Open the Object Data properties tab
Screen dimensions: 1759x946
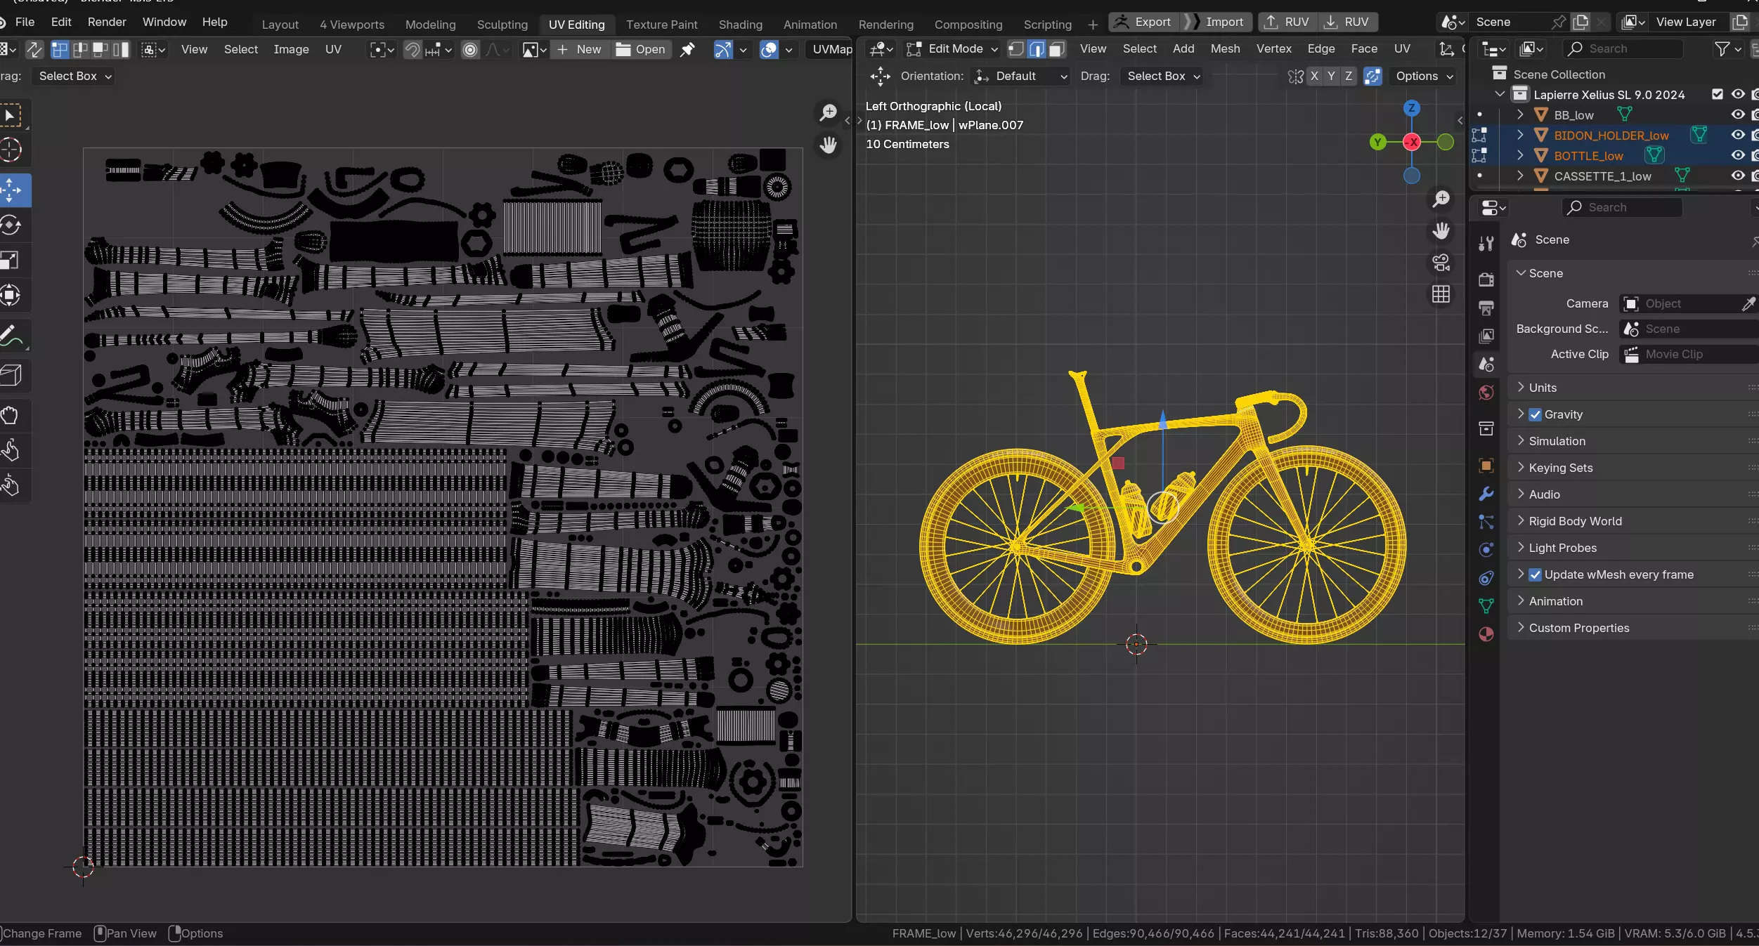1486,606
